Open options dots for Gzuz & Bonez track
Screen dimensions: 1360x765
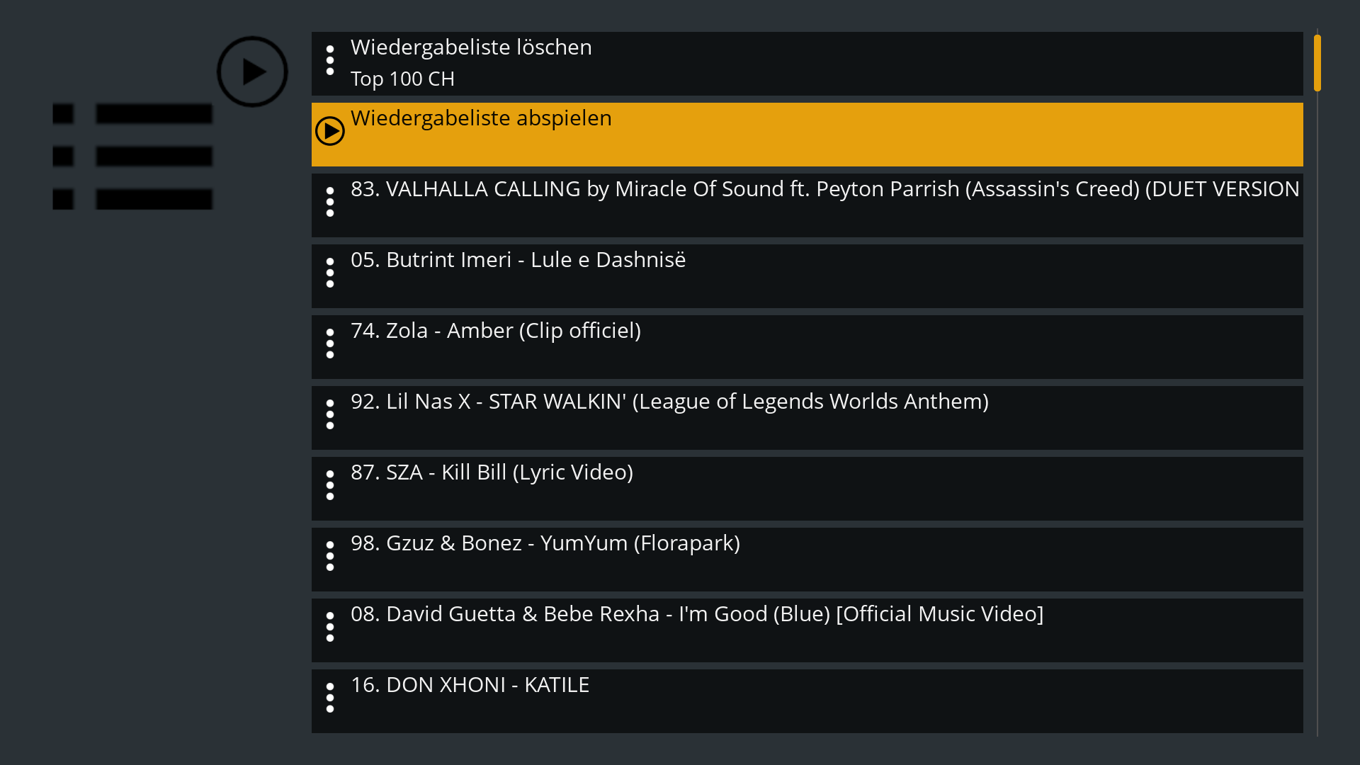pos(330,556)
